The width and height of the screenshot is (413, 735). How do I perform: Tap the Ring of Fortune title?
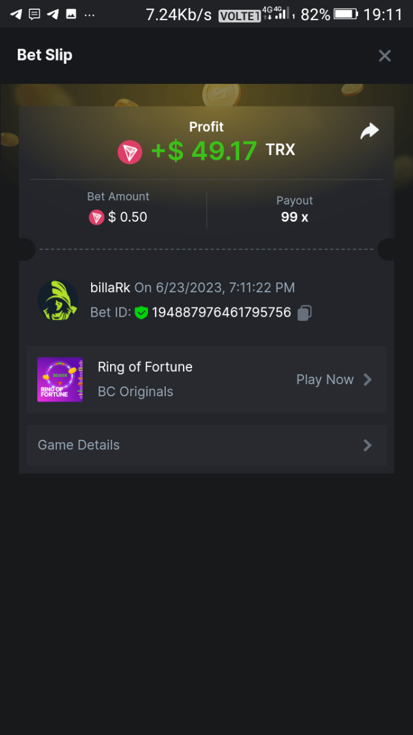(x=145, y=367)
